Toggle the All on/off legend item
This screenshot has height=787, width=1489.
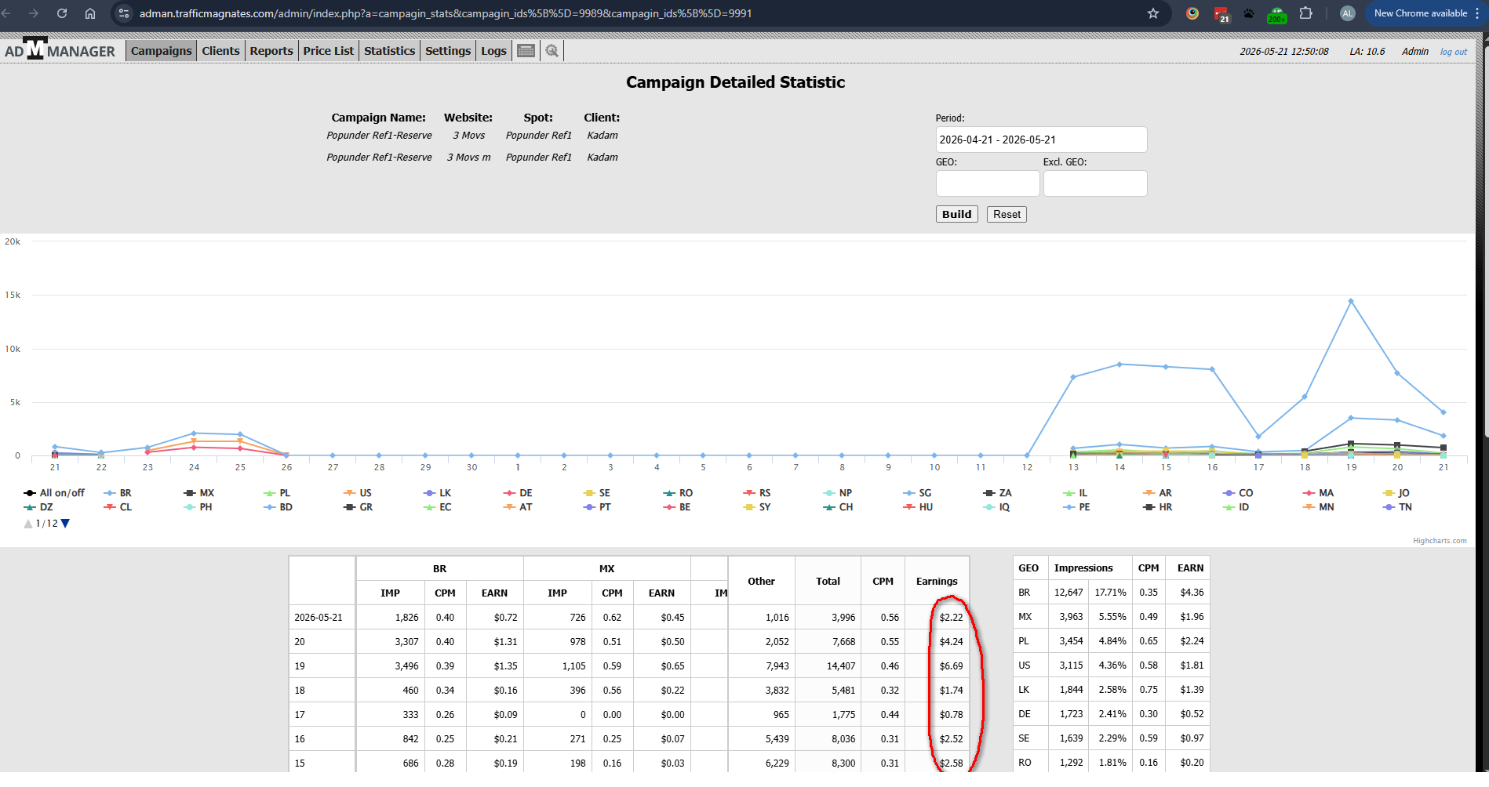[x=54, y=493]
